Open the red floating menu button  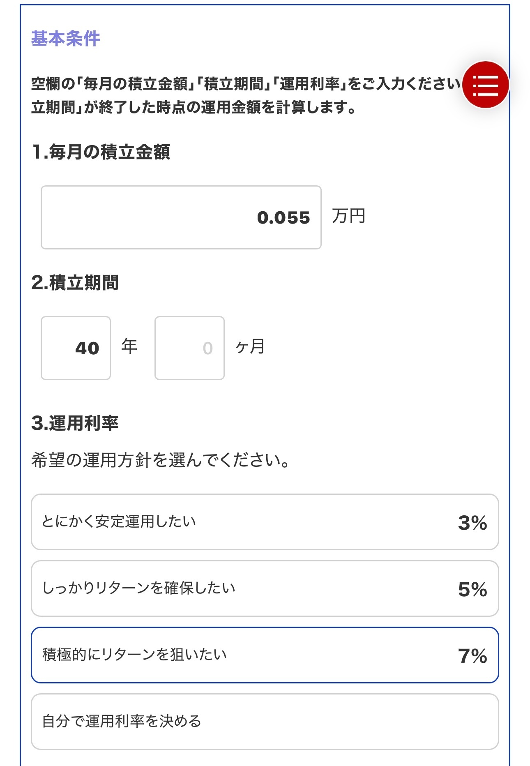[486, 85]
